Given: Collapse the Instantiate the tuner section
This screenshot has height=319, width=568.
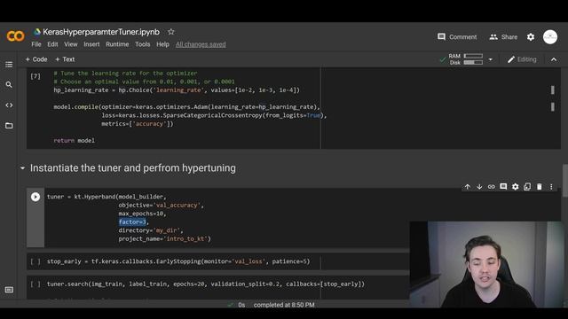Looking at the screenshot, I should [22, 168].
